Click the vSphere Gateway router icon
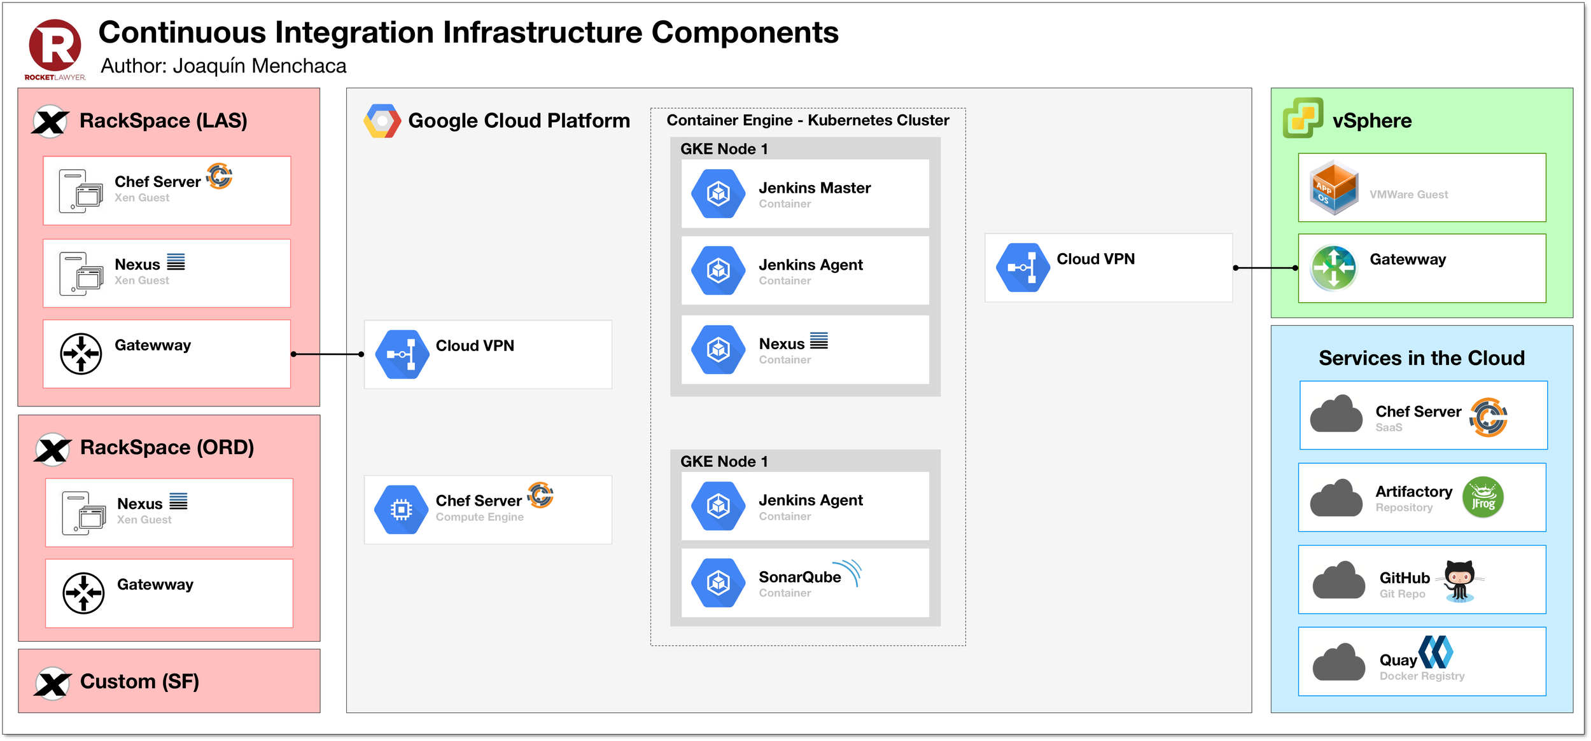This screenshot has height=741, width=1591. 1333,268
